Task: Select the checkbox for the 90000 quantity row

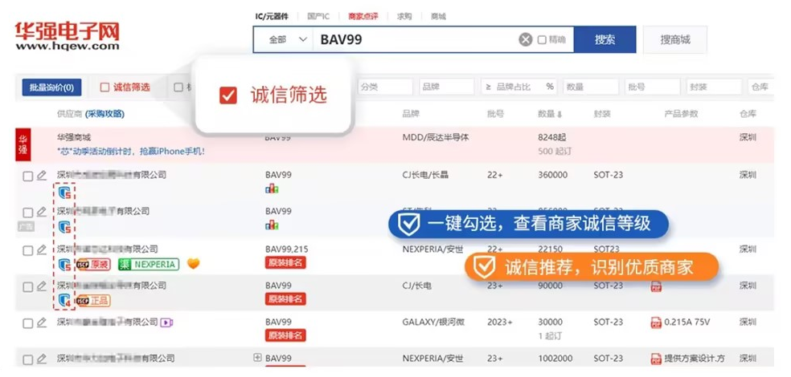Action: pyautogui.click(x=28, y=287)
